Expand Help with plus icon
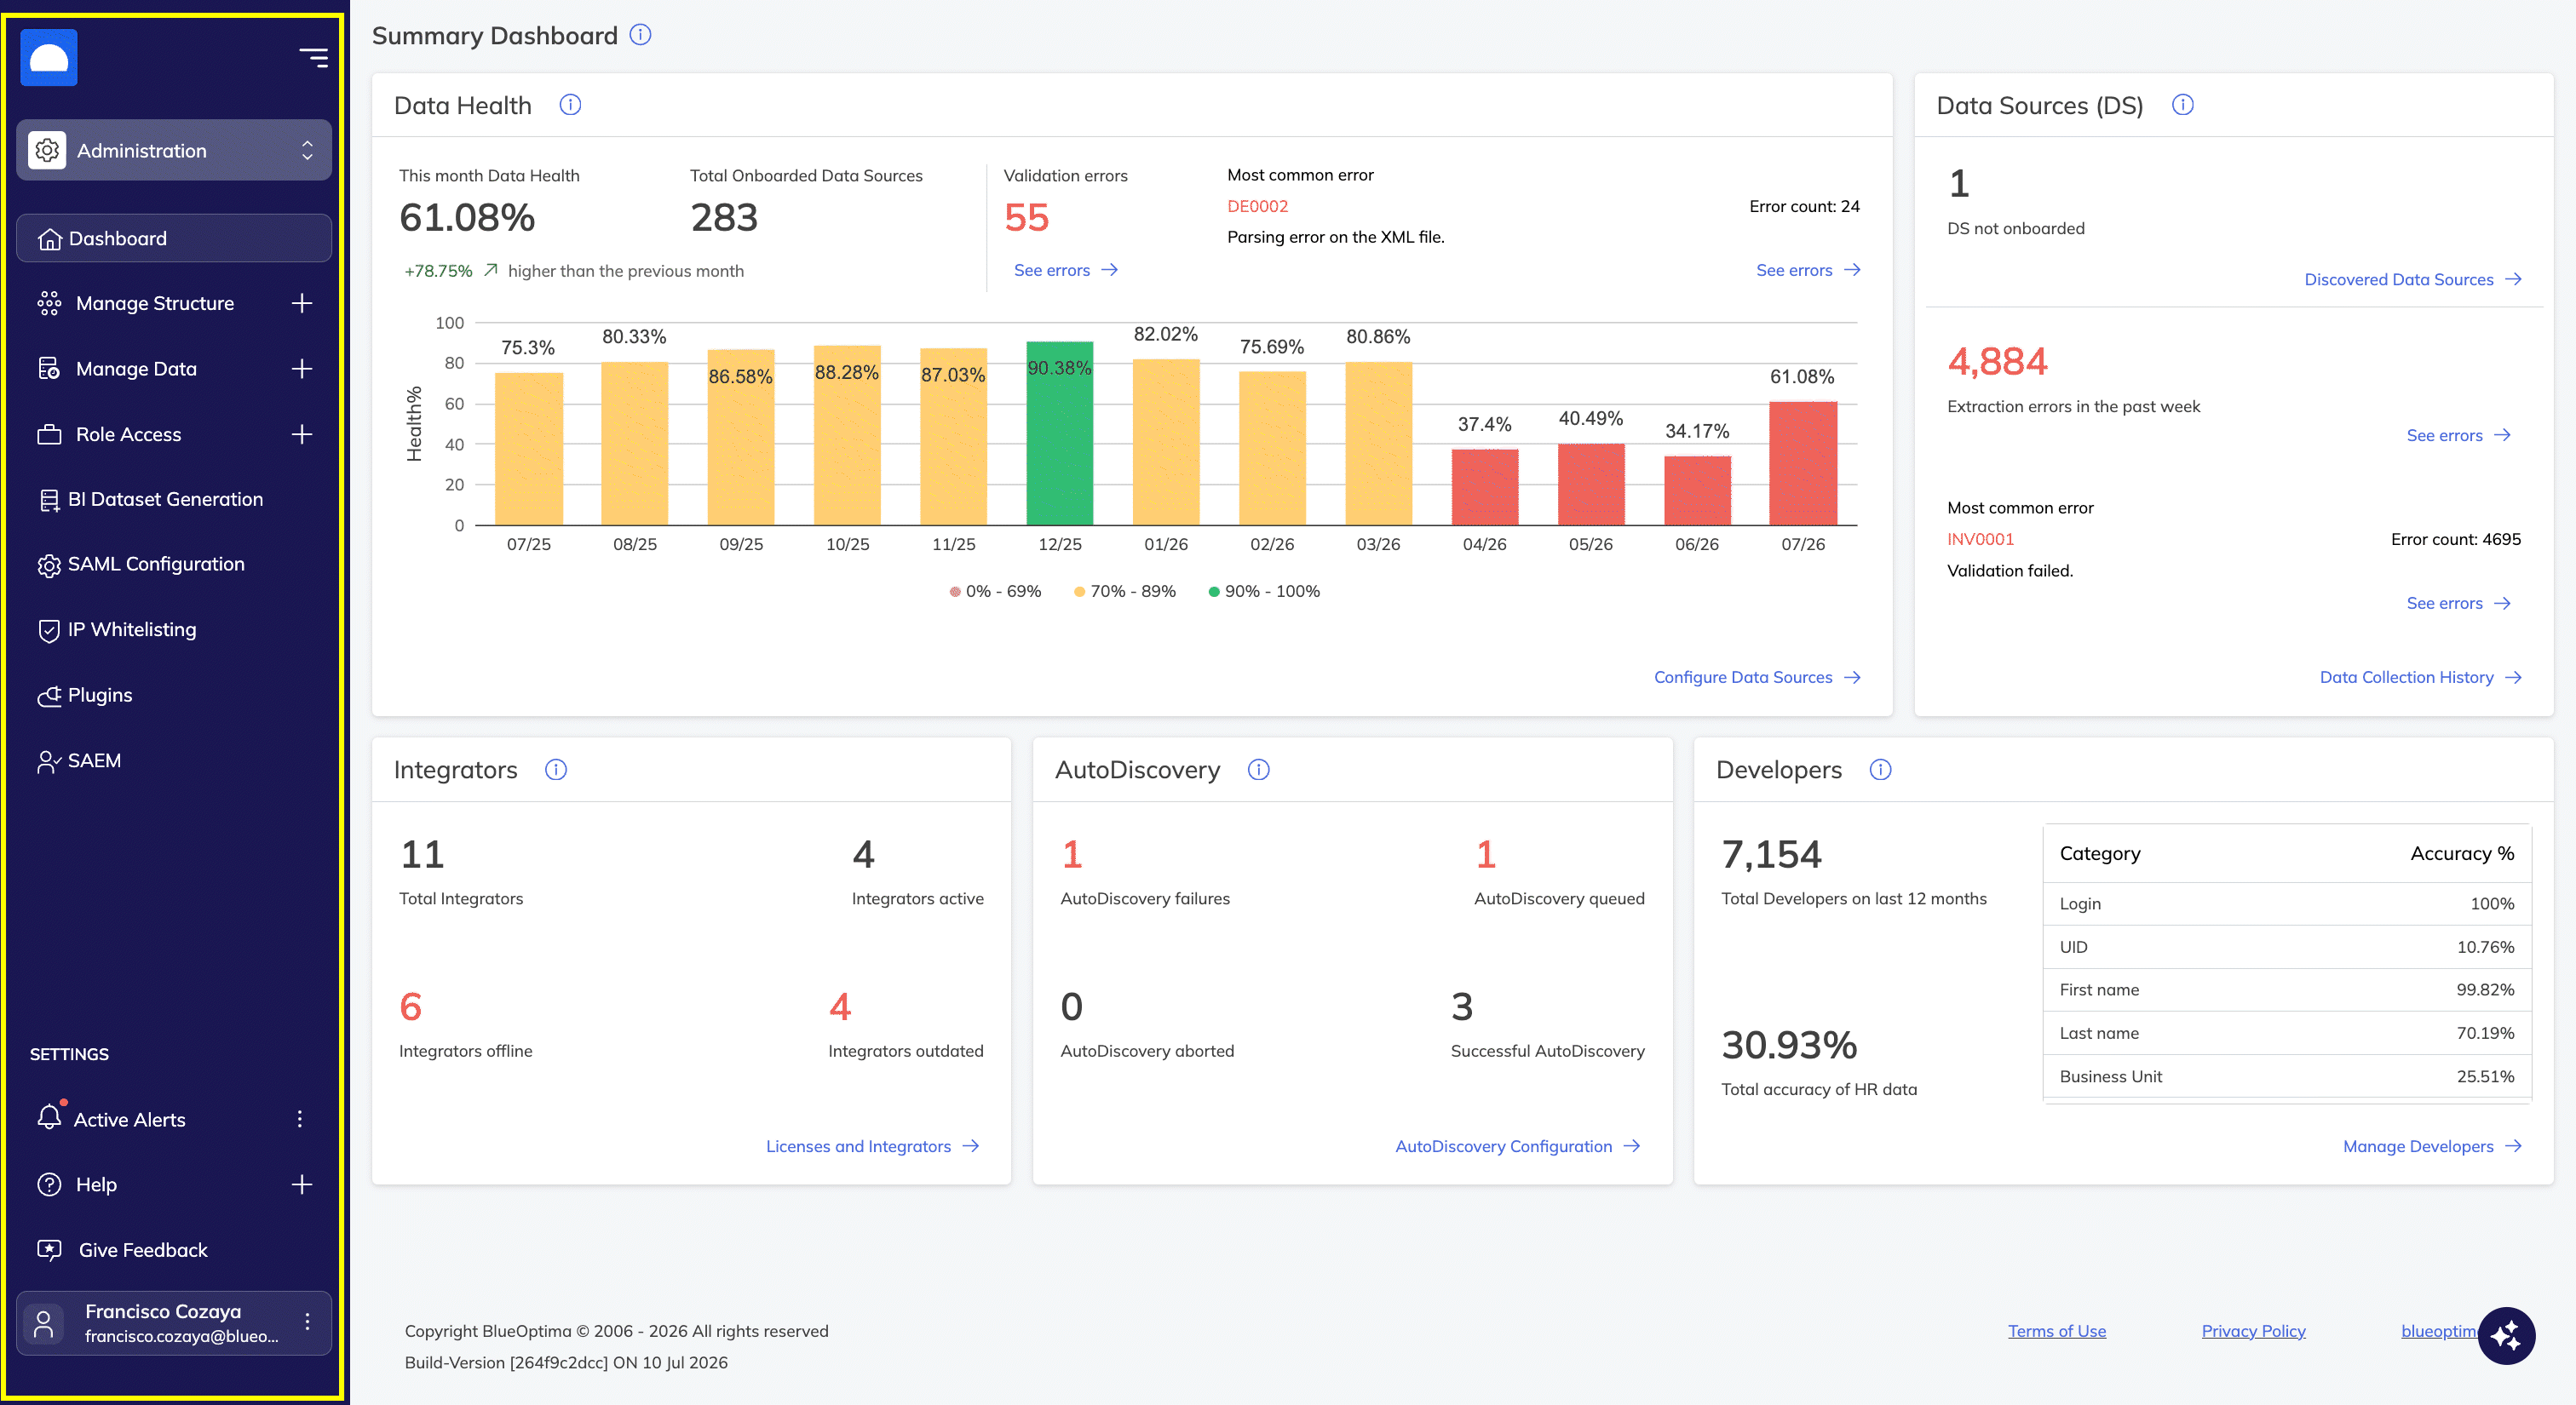This screenshot has width=2576, height=1405. [x=301, y=1184]
